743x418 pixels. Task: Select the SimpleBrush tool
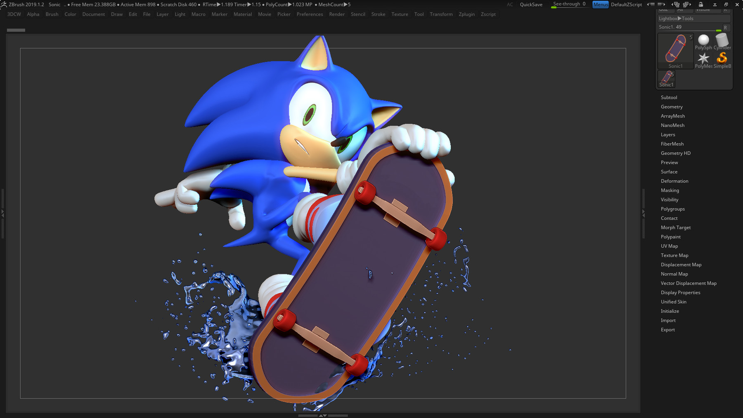(722, 59)
